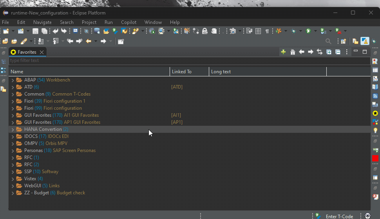
Task: Open the Run button dropdown arrow
Action: click(315, 31)
